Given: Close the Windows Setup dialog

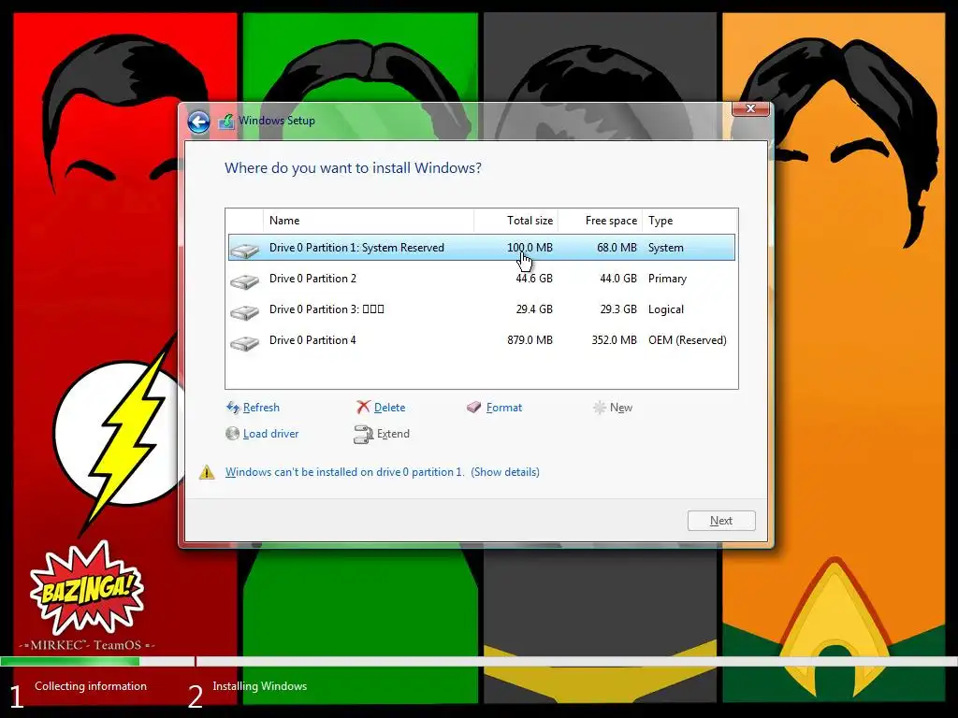Looking at the screenshot, I should pyautogui.click(x=750, y=108).
